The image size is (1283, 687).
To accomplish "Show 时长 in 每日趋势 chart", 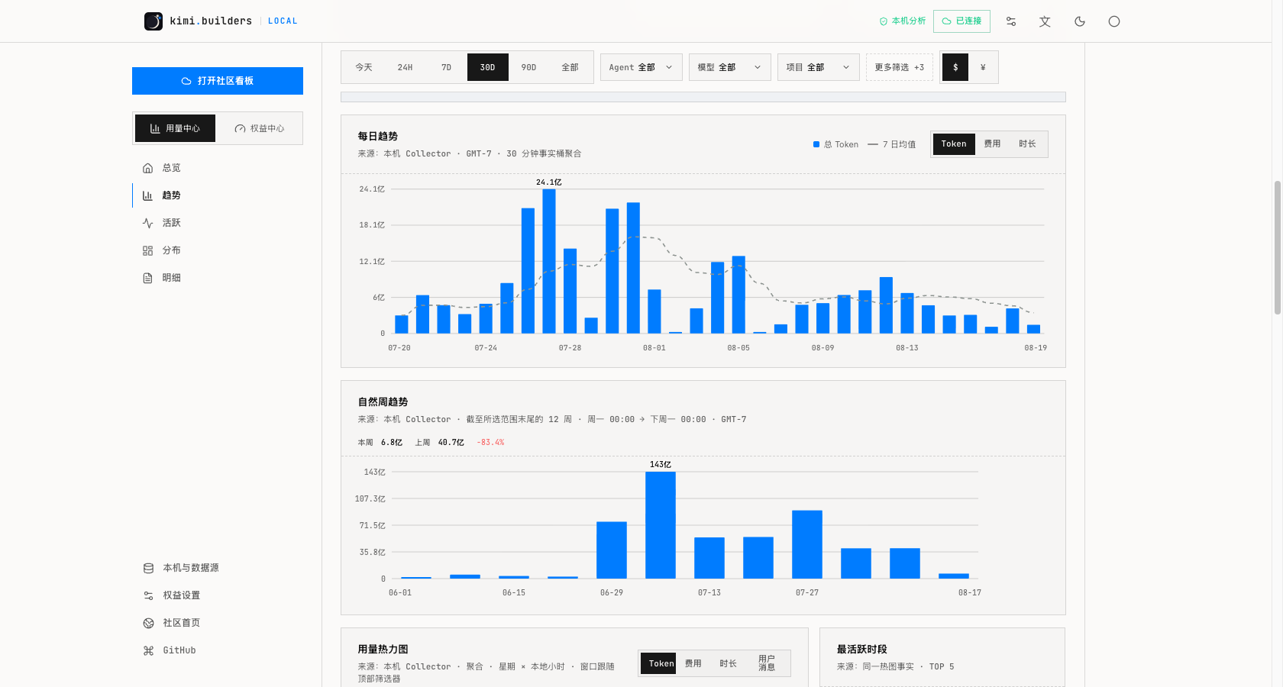I will tap(1027, 144).
